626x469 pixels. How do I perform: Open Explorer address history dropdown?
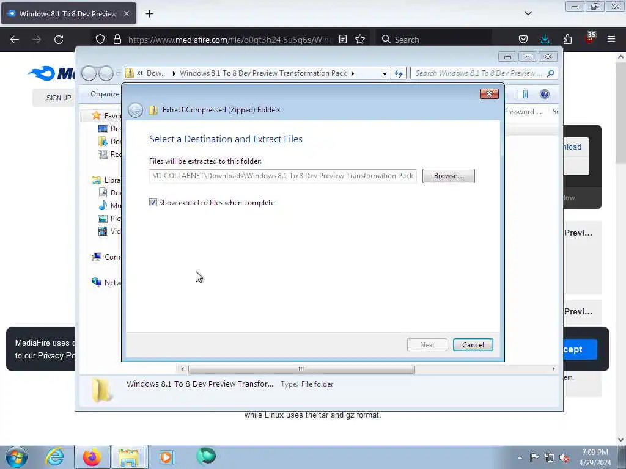(x=385, y=73)
